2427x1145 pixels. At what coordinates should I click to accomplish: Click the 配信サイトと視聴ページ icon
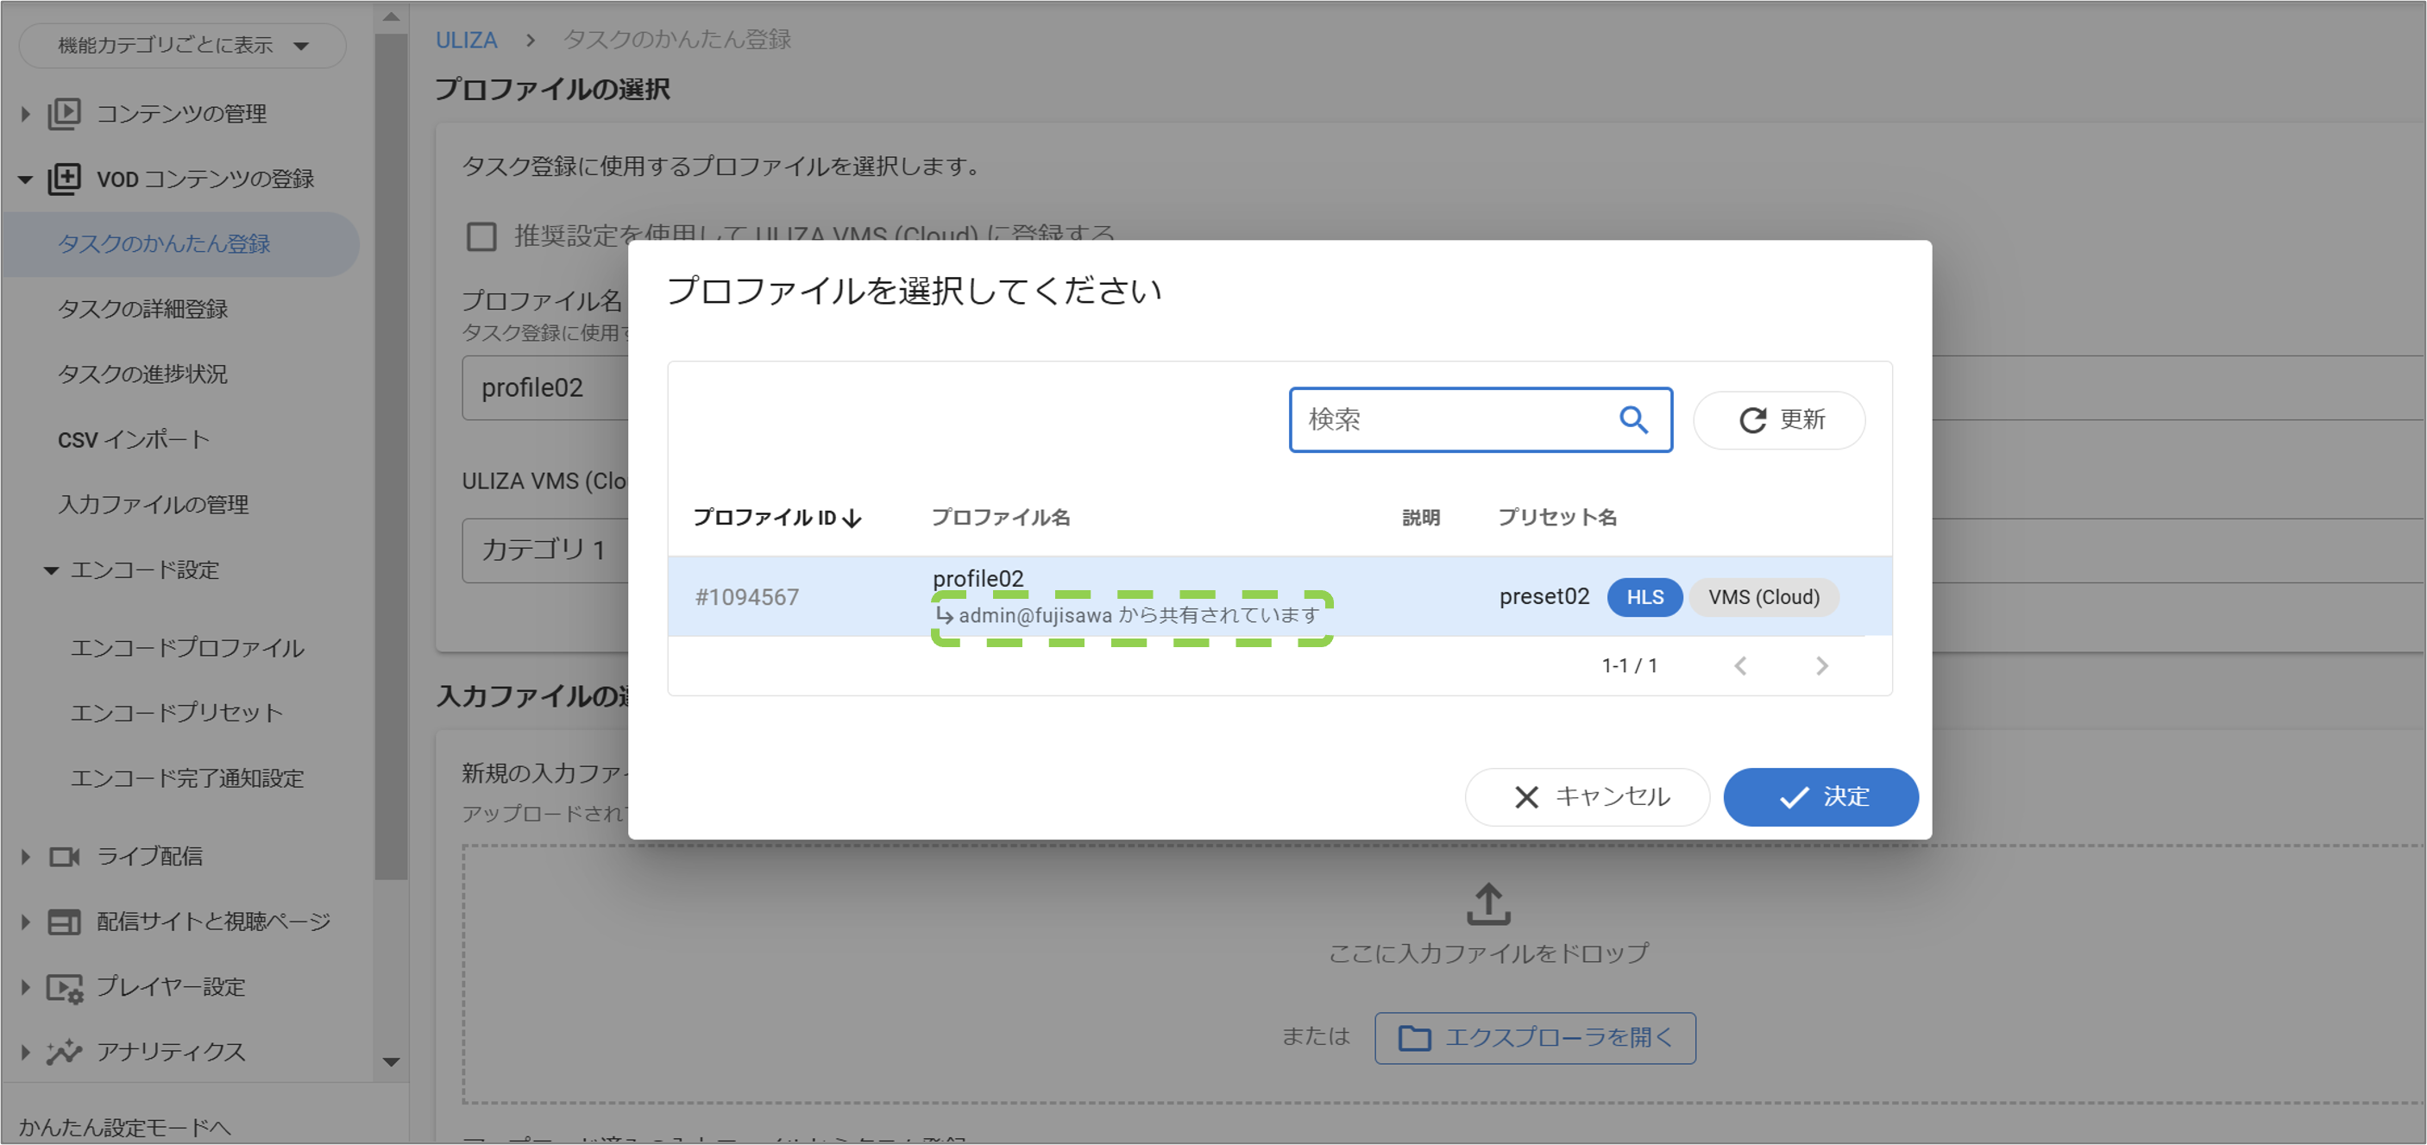[x=64, y=922]
